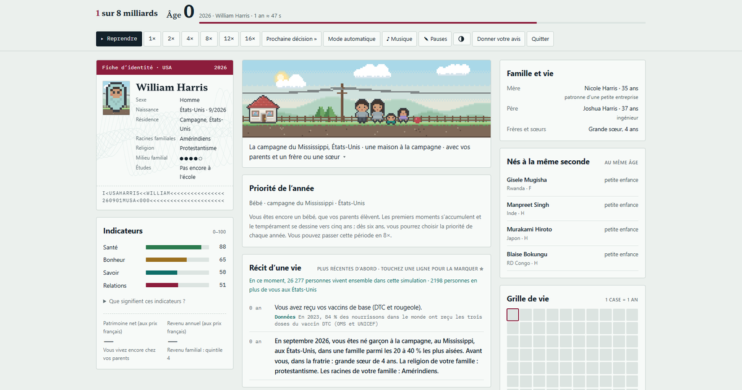The height and width of the screenshot is (390, 742).
Task: Click '1 CASE = 1 AN' legend
Action: pos(621,300)
